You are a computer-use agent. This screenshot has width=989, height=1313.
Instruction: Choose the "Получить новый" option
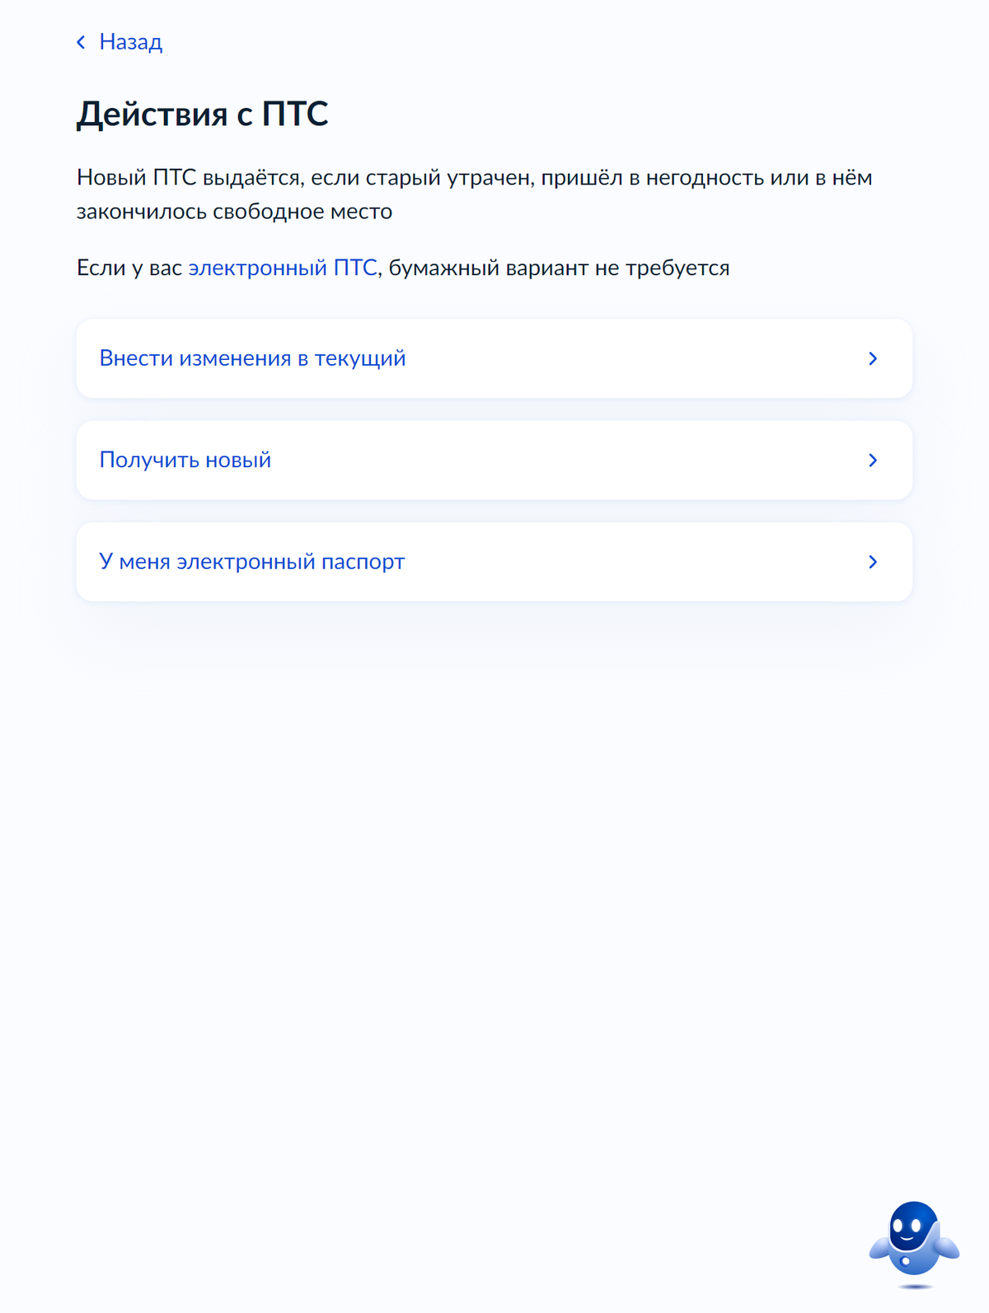pos(185,460)
